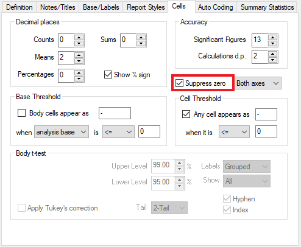Switch to the Definition tab
Viewport: 301px width, 247px height.
19,7
